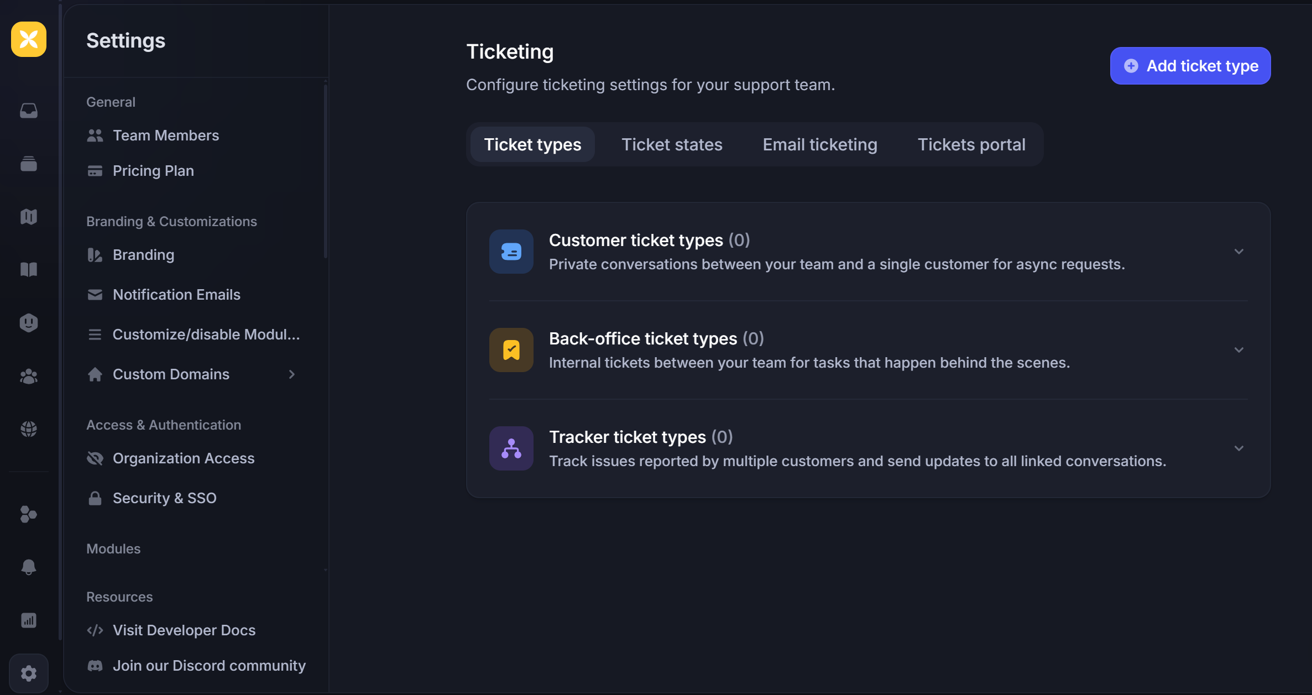This screenshot has width=1312, height=695.
Task: Click the settings gear icon
Action: click(29, 673)
